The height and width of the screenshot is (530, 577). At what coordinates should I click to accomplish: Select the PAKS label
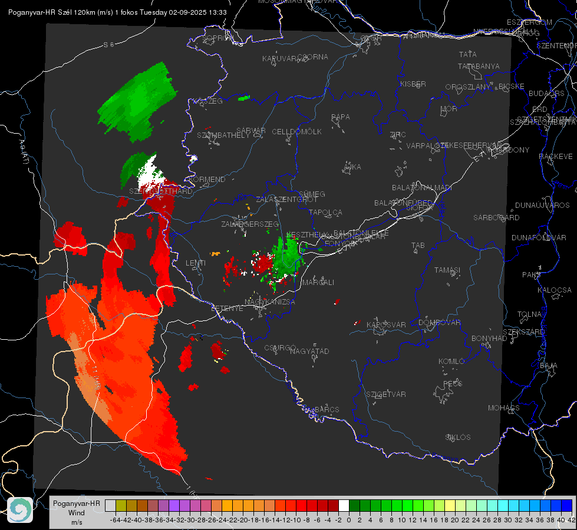point(531,275)
